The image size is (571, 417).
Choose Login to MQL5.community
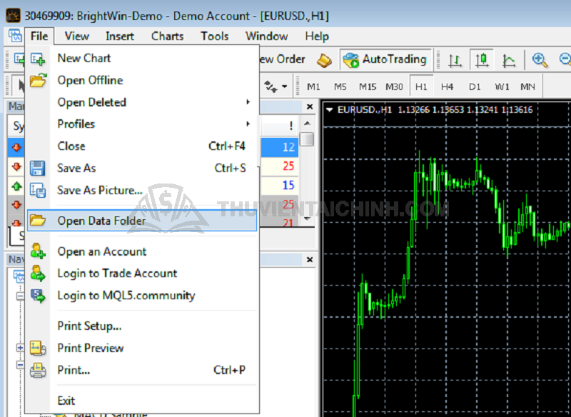(x=142, y=296)
